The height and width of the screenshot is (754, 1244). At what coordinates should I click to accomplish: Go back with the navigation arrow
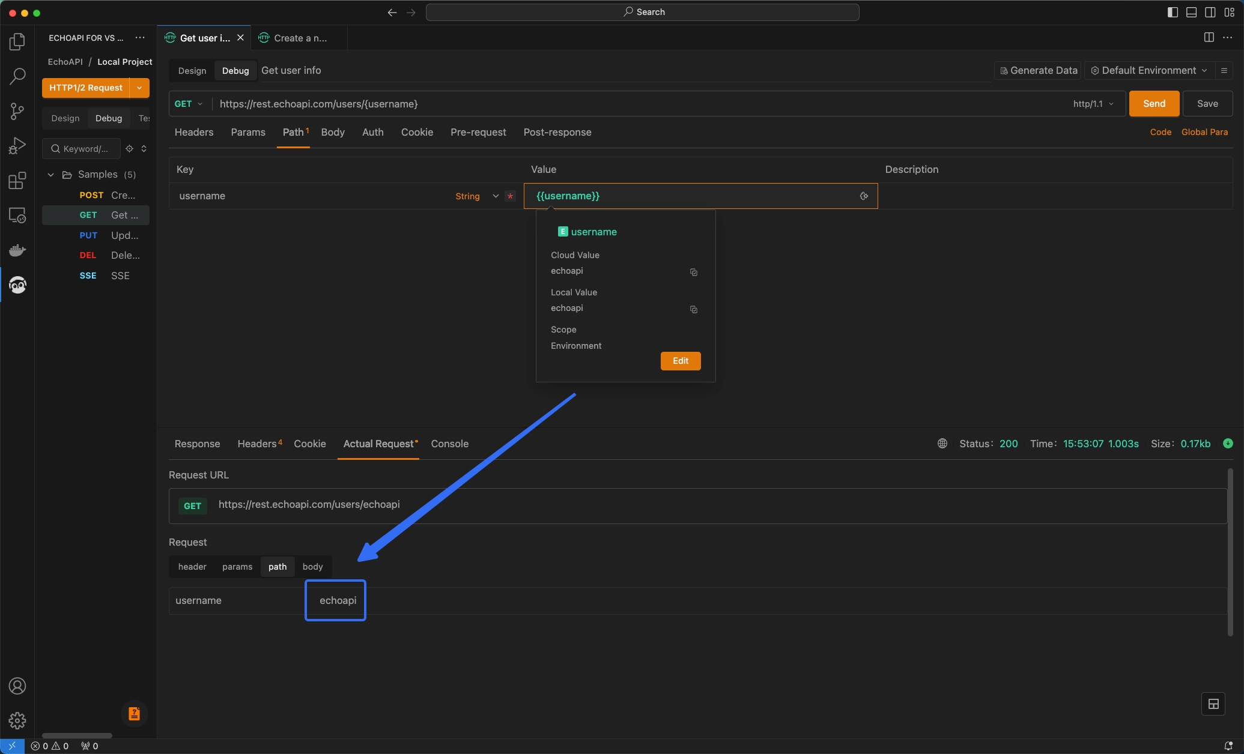pos(392,12)
